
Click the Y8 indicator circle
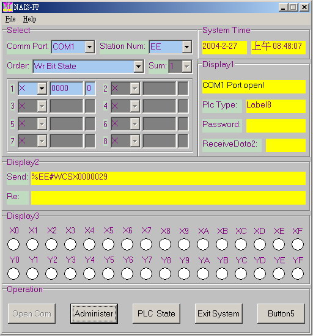click(165, 274)
